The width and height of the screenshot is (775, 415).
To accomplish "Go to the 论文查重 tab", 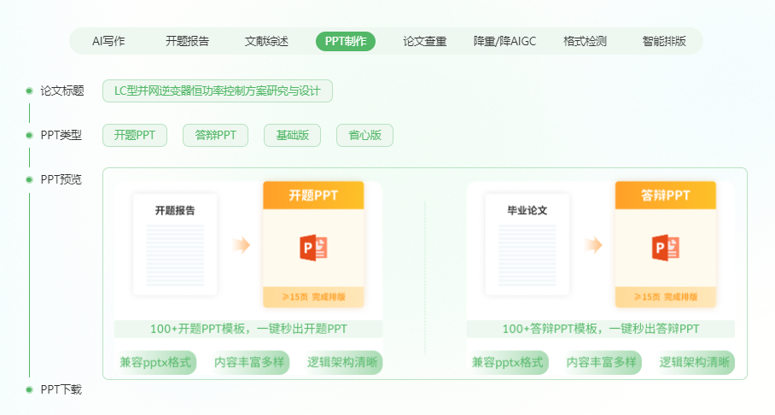I will 424,41.
